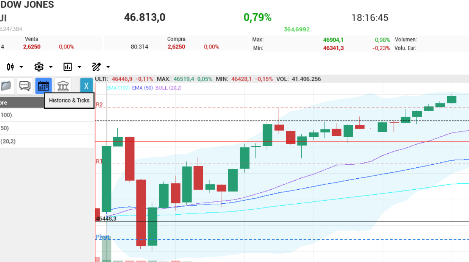Select the Historico & Ticks calendar icon
This screenshot has width=469, height=262.
tap(43, 86)
